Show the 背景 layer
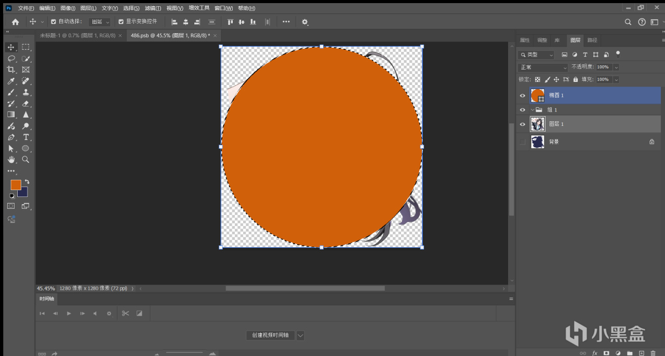This screenshot has height=356, width=665. click(523, 141)
